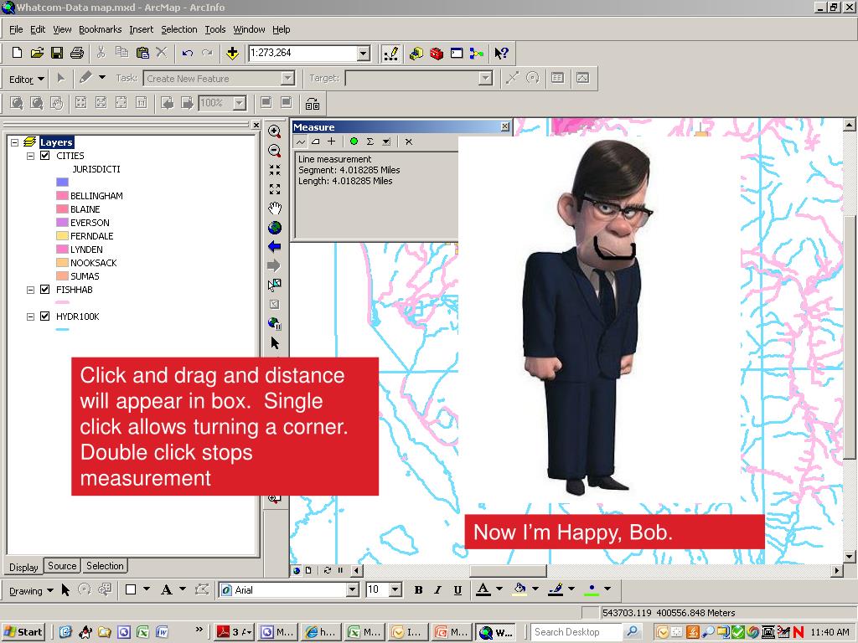Click the Start button on taskbar
858x643 pixels.
tap(23, 632)
